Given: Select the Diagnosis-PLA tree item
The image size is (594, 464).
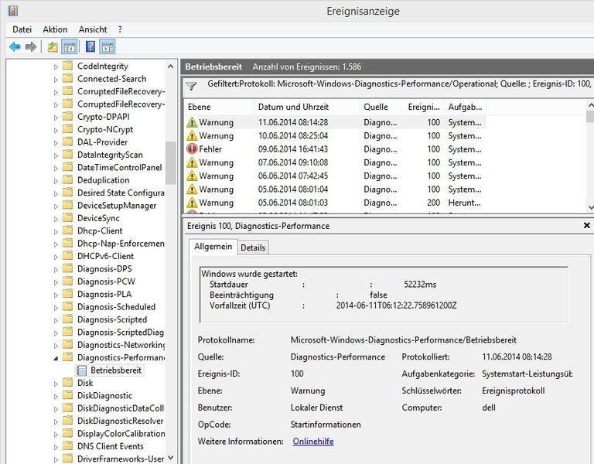Looking at the screenshot, I should pyautogui.click(x=104, y=294).
